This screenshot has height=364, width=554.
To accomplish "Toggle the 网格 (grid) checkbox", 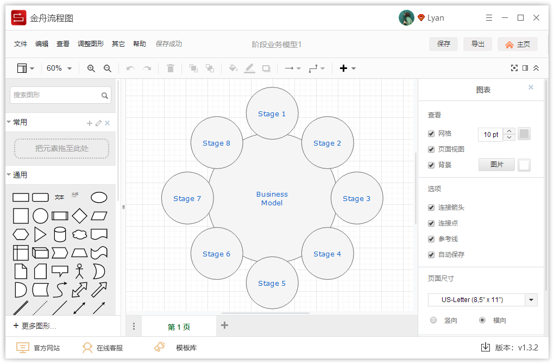I will point(431,133).
